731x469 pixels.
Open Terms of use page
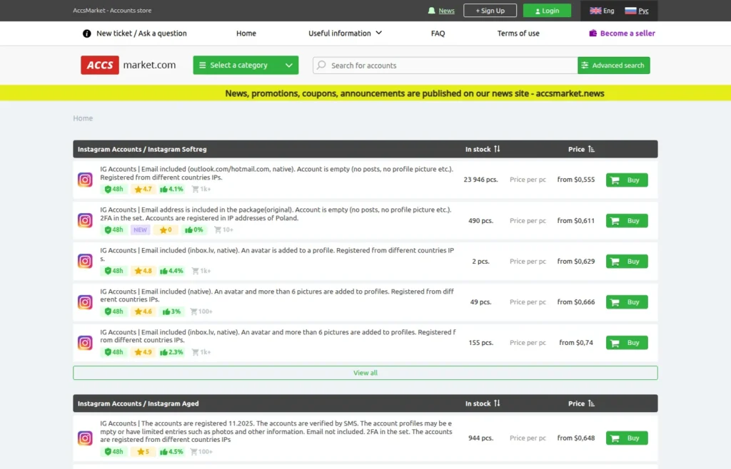click(x=518, y=33)
